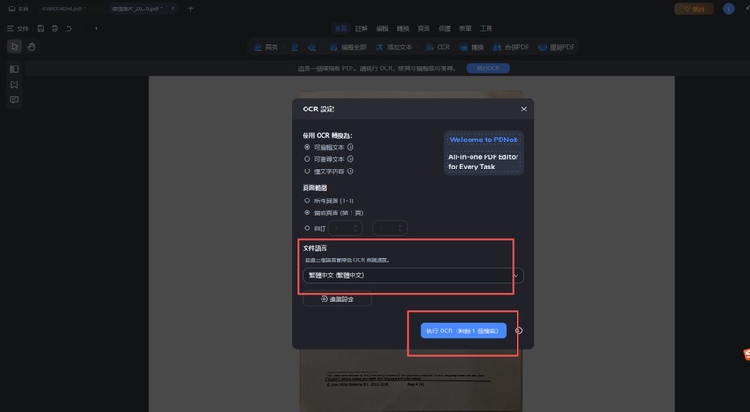Close the 微信图片_20...0.pdf tab
The image size is (750, 412).
click(172, 8)
